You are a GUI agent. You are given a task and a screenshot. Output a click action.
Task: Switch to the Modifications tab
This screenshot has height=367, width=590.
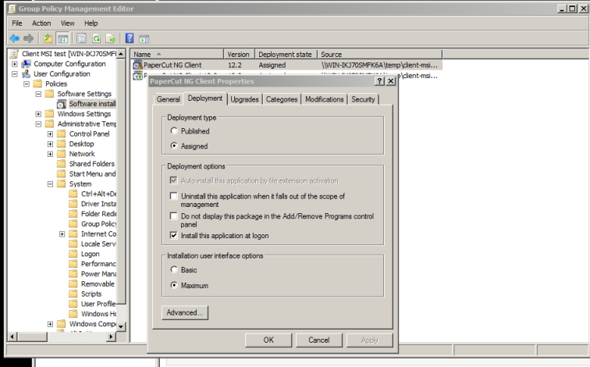[x=325, y=99]
